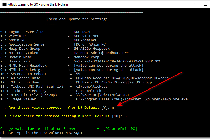Click the NUC-DC01 logon server value
210x139 pixels.
pyautogui.click(x=82, y=32)
